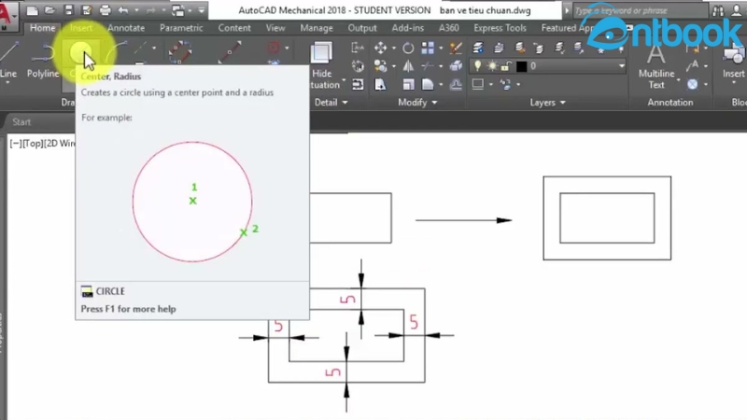Open Layer Properties manager icon
Viewport: 747px width, 420px height.
coord(478,48)
